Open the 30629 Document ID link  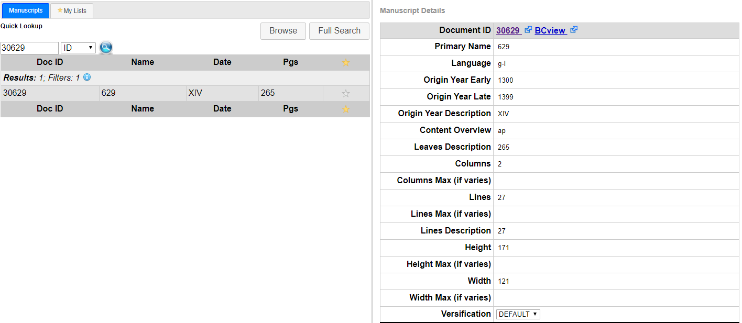tap(507, 30)
